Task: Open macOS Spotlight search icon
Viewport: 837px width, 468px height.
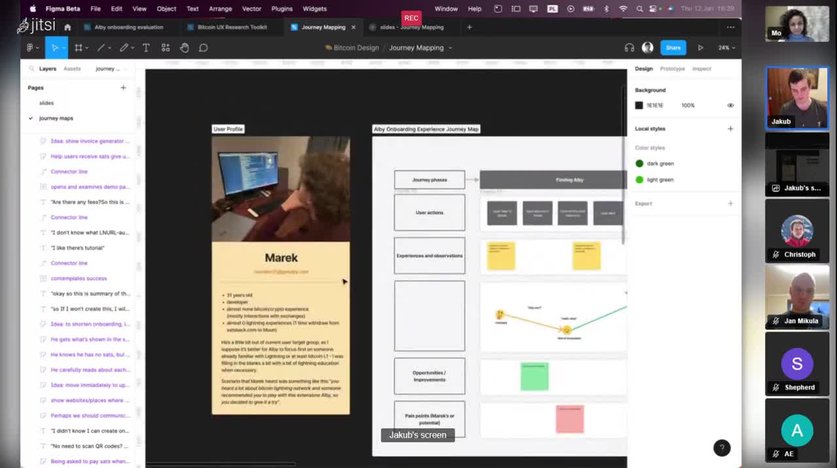Action: pos(639,8)
